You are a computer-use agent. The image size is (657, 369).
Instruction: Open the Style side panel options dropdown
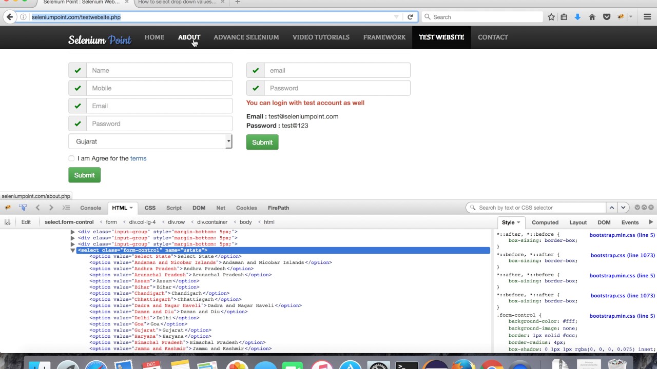pos(518,222)
